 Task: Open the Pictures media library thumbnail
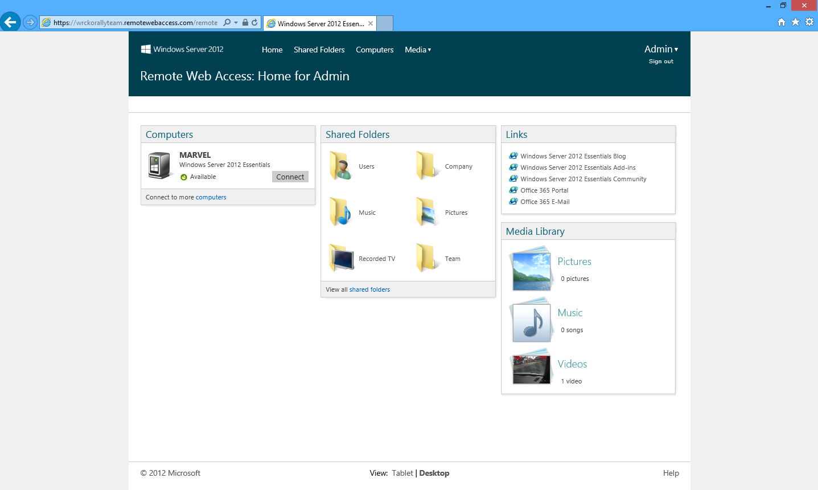pyautogui.click(x=531, y=268)
